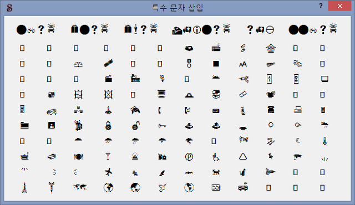Screen dimensions: 355x205
Task: Select the service bell symbol
Action: tap(135, 156)
